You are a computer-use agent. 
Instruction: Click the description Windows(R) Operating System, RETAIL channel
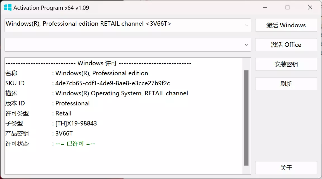[122, 93]
